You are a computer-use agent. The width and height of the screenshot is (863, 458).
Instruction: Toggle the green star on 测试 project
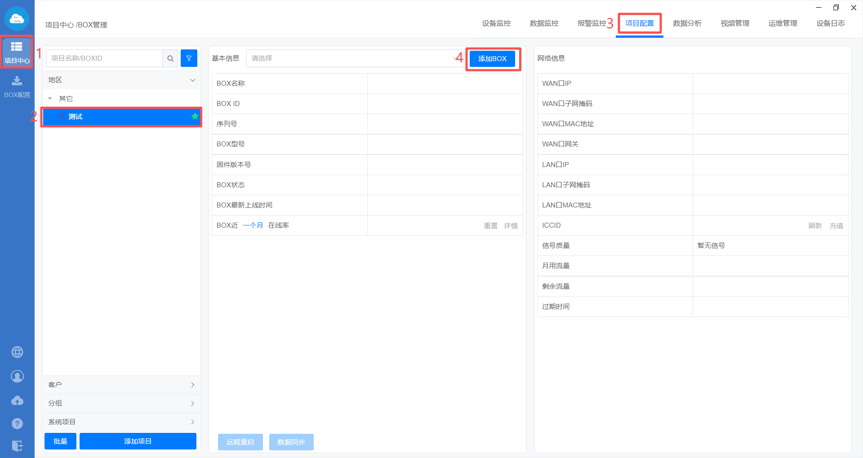coord(195,116)
